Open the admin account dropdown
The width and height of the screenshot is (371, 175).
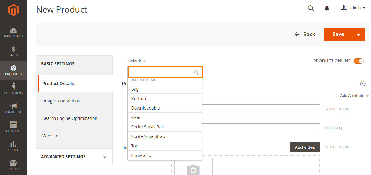[x=353, y=8]
